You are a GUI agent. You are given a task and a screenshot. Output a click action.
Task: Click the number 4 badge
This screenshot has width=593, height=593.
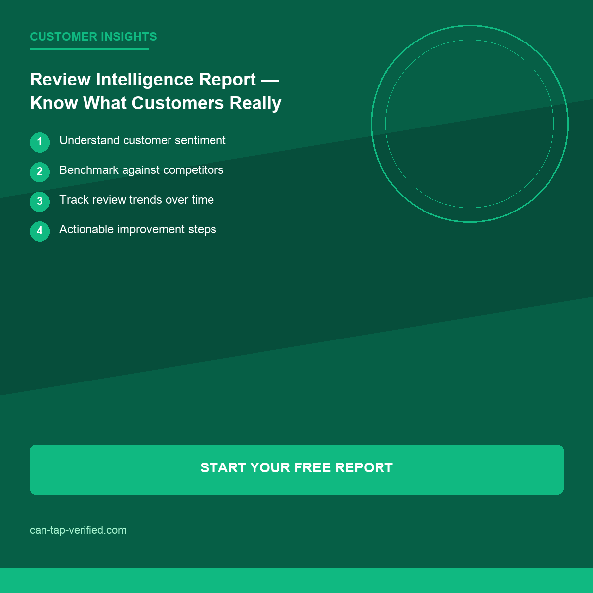[40, 231]
